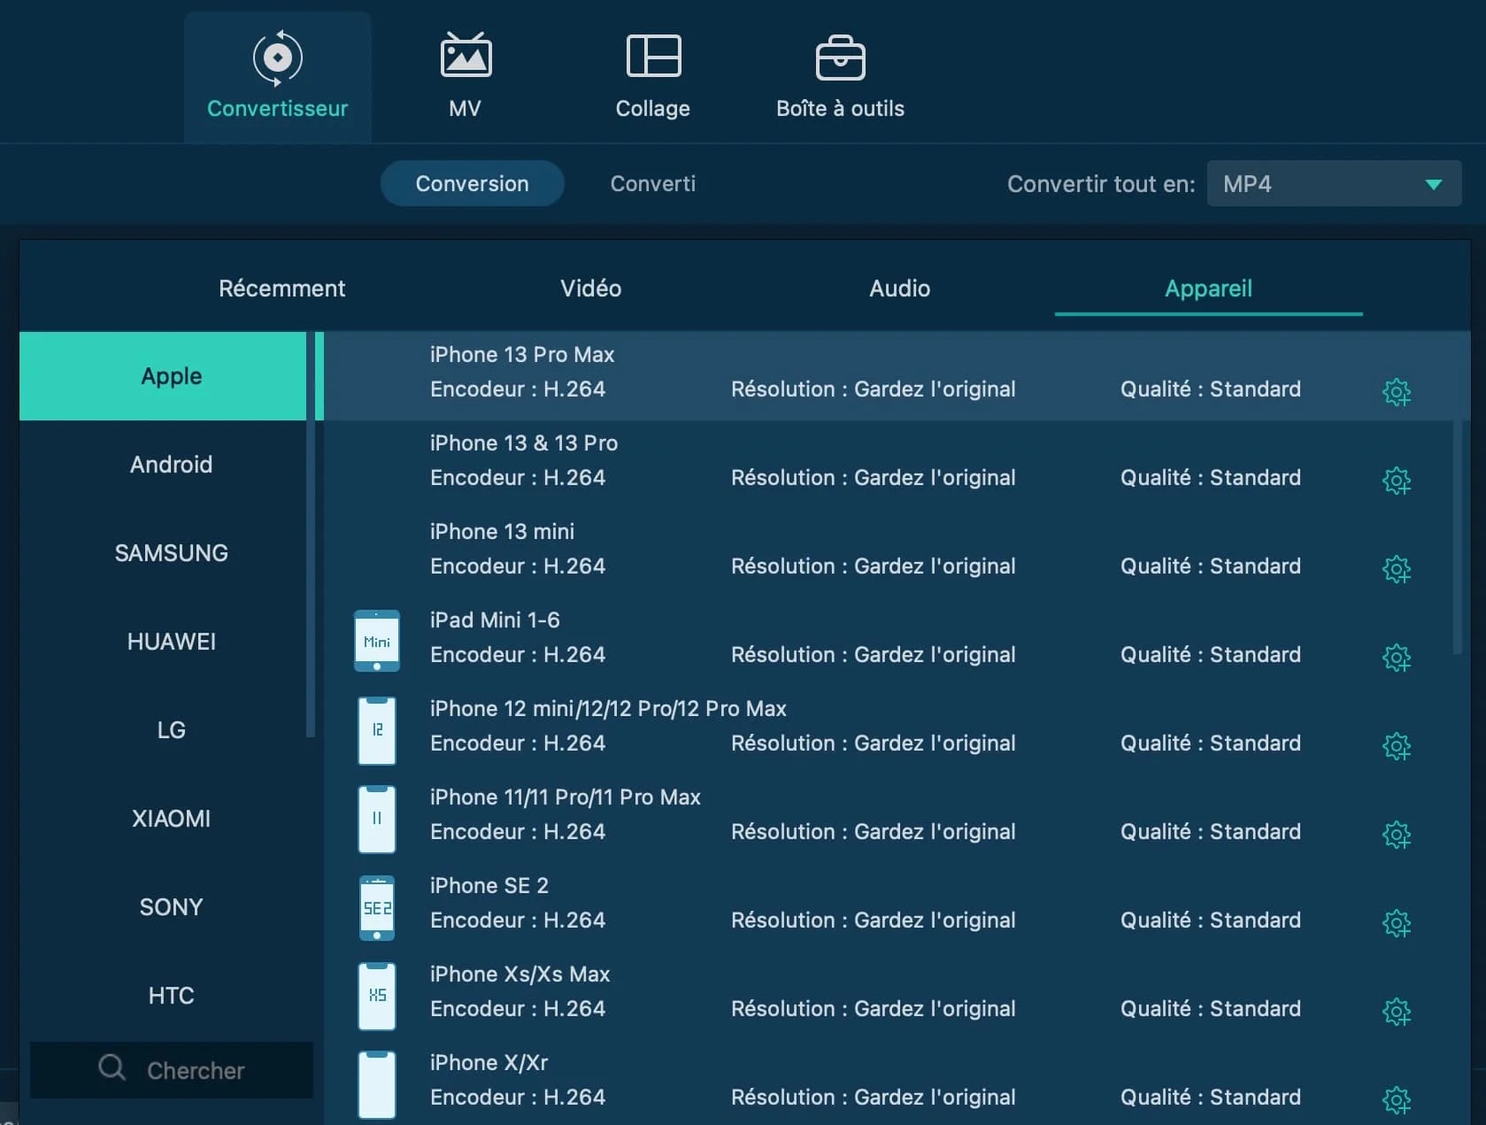Click the iPhone 11 device icon
Viewport: 1486px width, 1125px height.
tap(377, 819)
